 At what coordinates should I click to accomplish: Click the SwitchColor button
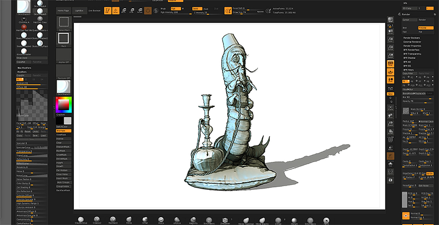(64, 127)
